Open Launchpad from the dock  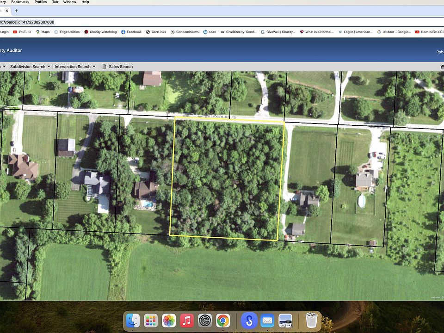(x=151, y=321)
